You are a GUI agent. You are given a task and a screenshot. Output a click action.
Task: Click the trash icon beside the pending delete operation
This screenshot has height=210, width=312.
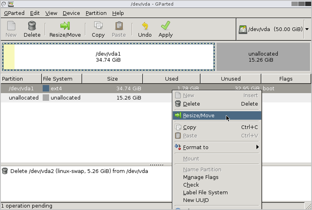[x=5, y=171]
